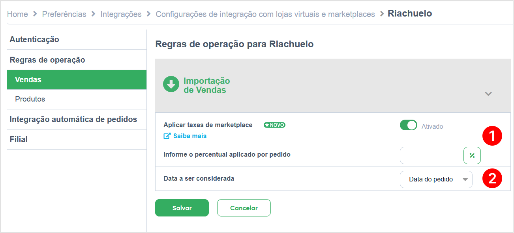Click the red number 2 marker
Viewport: 514px width, 233px height.
pyautogui.click(x=492, y=179)
